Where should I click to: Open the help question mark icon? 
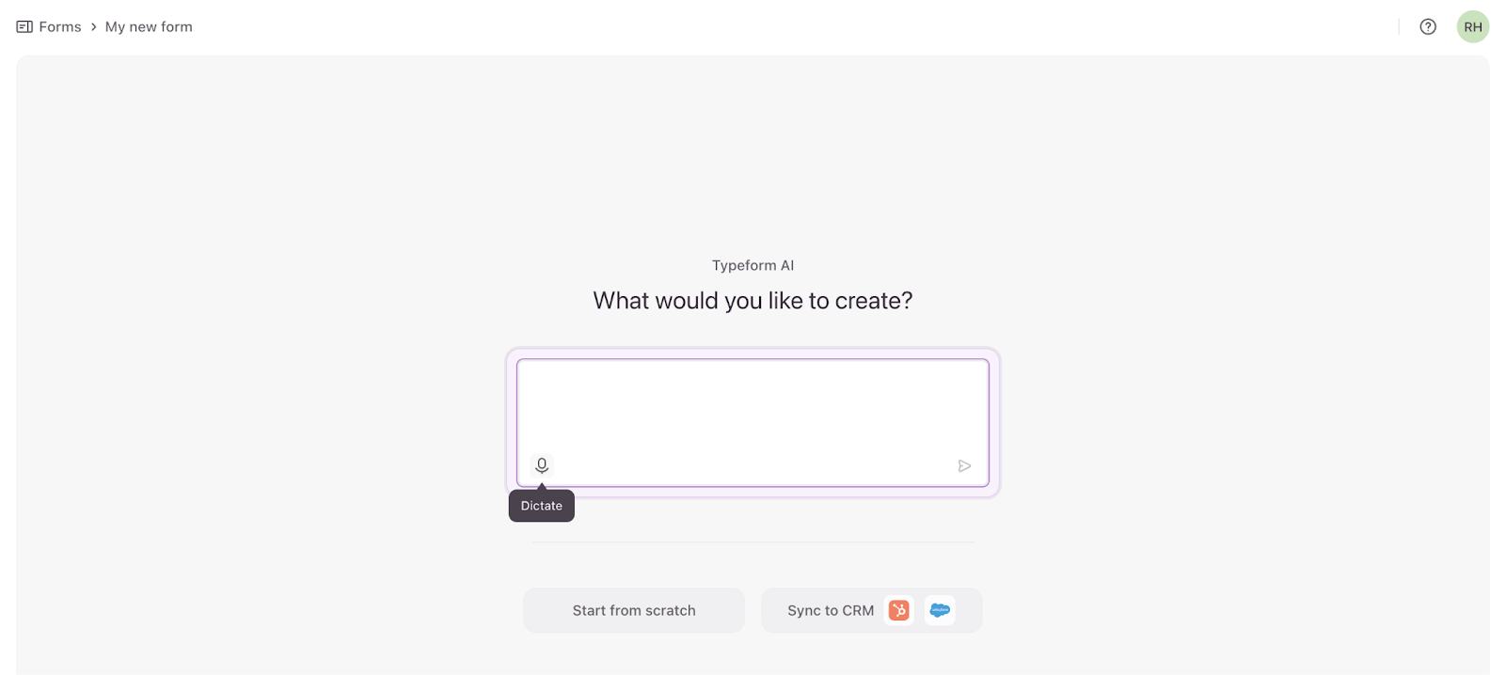(x=1428, y=27)
